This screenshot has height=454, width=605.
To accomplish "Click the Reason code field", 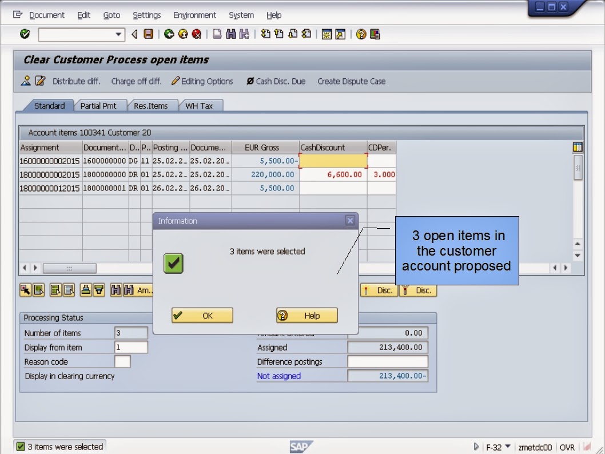I will [x=123, y=361].
